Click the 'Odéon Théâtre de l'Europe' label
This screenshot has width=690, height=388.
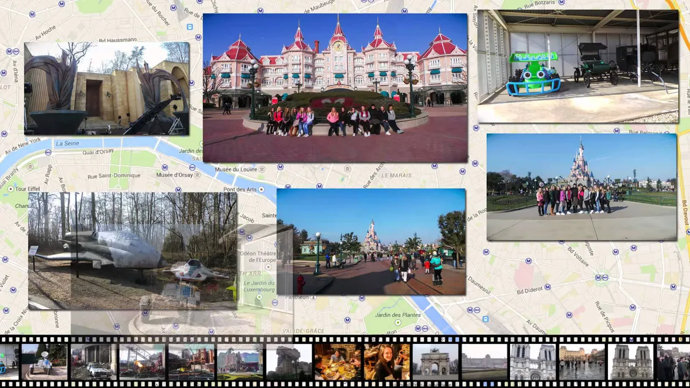[258, 257]
